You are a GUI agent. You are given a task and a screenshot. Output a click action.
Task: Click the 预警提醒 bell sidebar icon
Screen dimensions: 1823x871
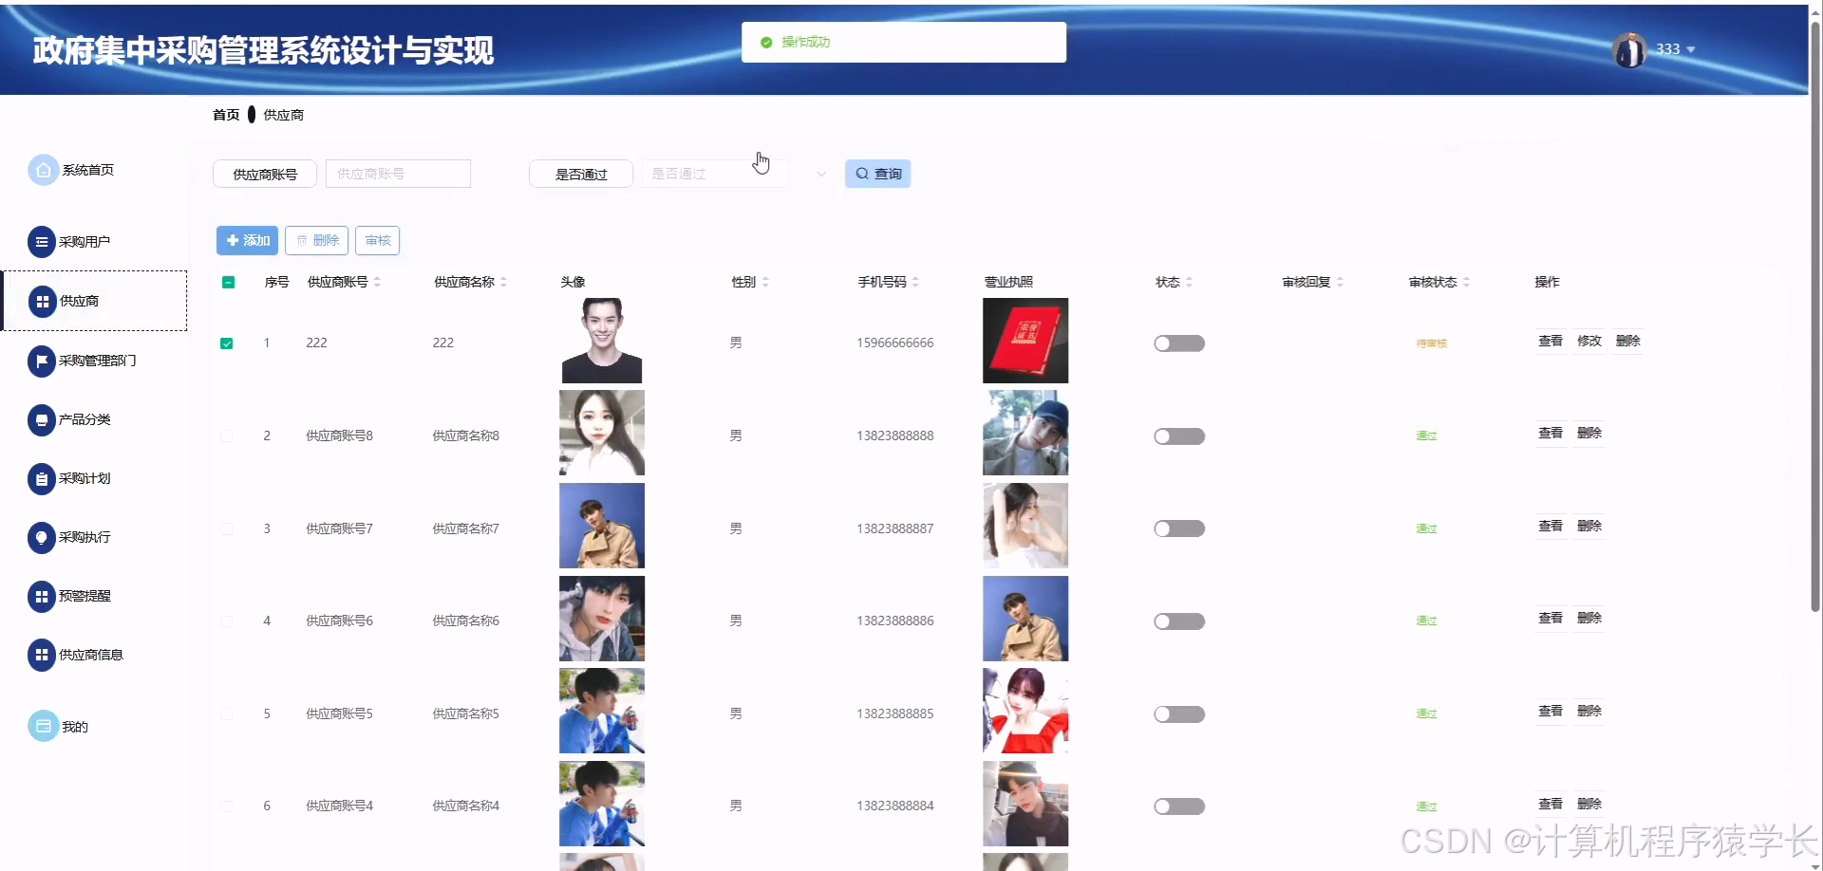[41, 596]
